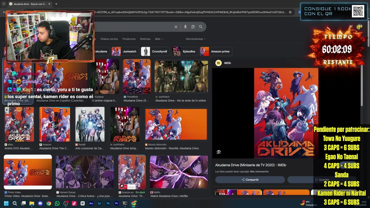
Task: Open the Amazon.es 'En stock' image result
Action: 132,176
